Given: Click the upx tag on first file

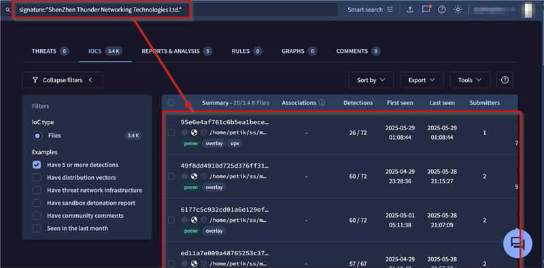Looking at the screenshot, I should [x=235, y=143].
